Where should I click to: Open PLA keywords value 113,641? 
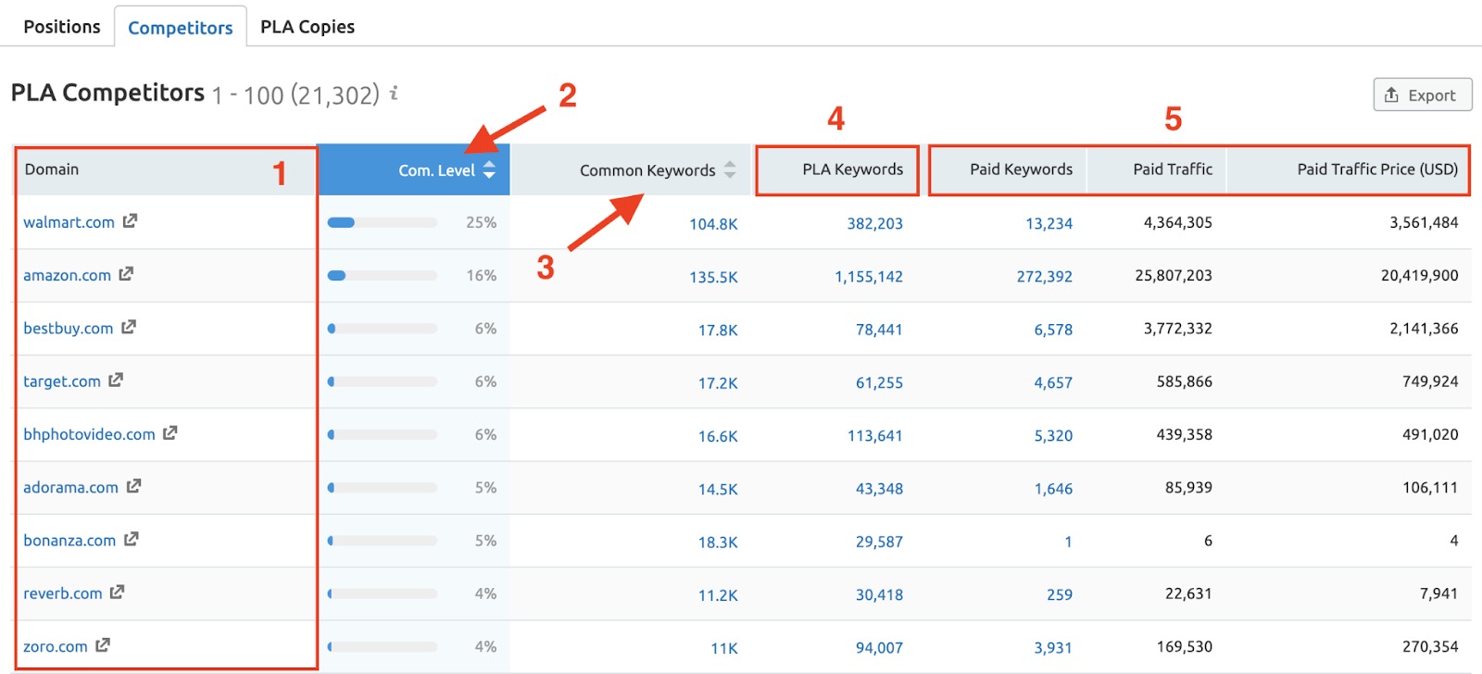point(874,435)
